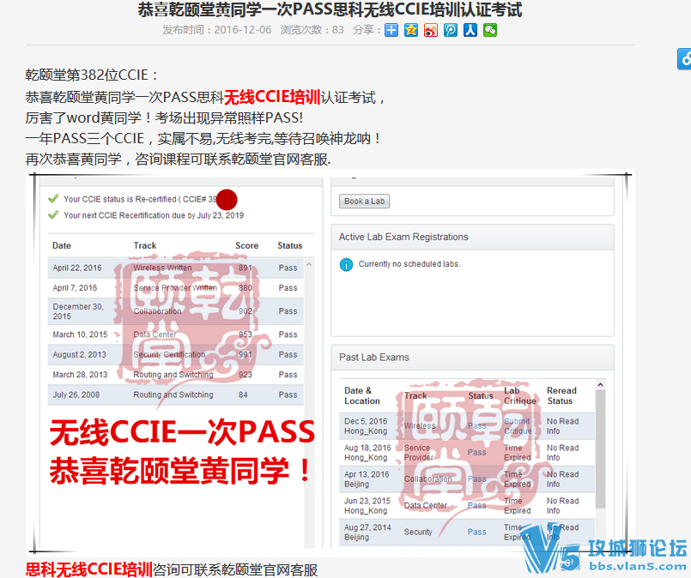The height and width of the screenshot is (578, 691).
Task: Share the article to Tencent Weibo
Action: pos(451,30)
